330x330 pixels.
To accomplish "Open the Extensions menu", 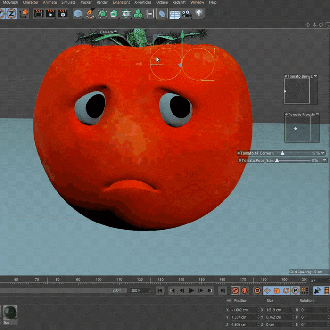I will tap(121, 2).
